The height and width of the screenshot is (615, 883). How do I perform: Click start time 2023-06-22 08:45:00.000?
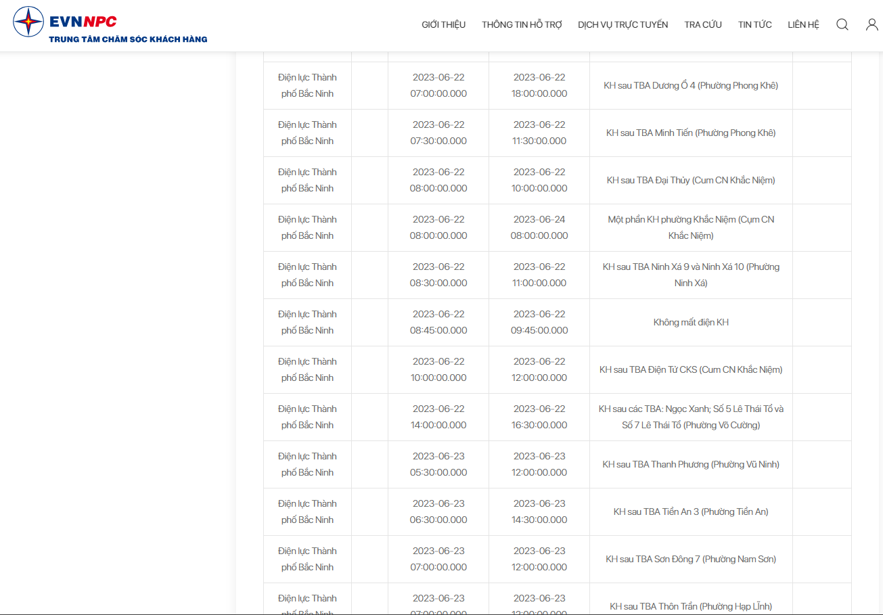[438, 323]
